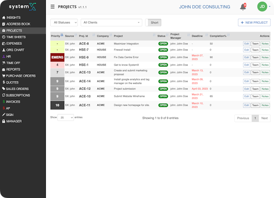Click April 03, 2023 deadline
The height and width of the screenshot is (198, 274).
click(200, 89)
